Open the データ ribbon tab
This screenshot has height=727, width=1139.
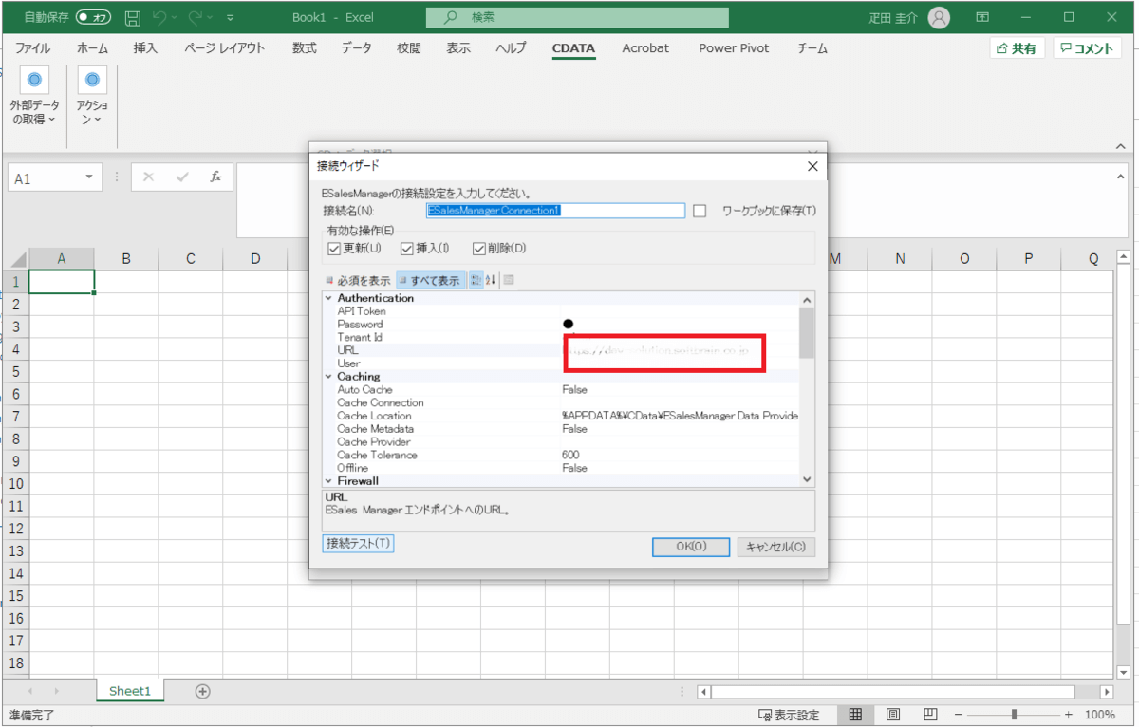(356, 48)
